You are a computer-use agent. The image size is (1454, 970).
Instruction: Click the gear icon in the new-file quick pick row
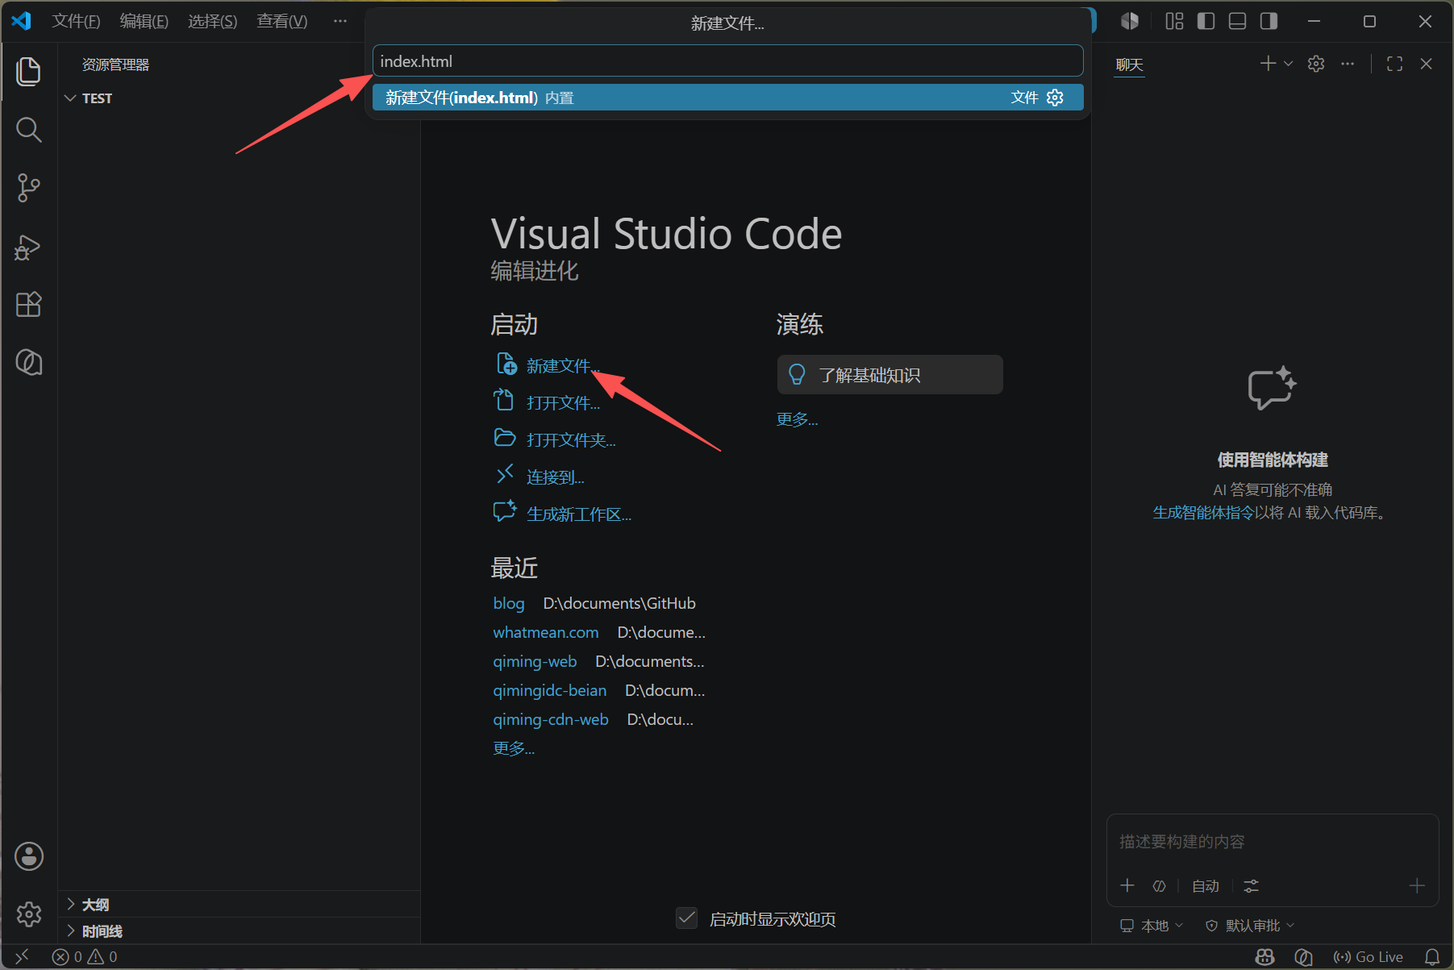point(1055,98)
